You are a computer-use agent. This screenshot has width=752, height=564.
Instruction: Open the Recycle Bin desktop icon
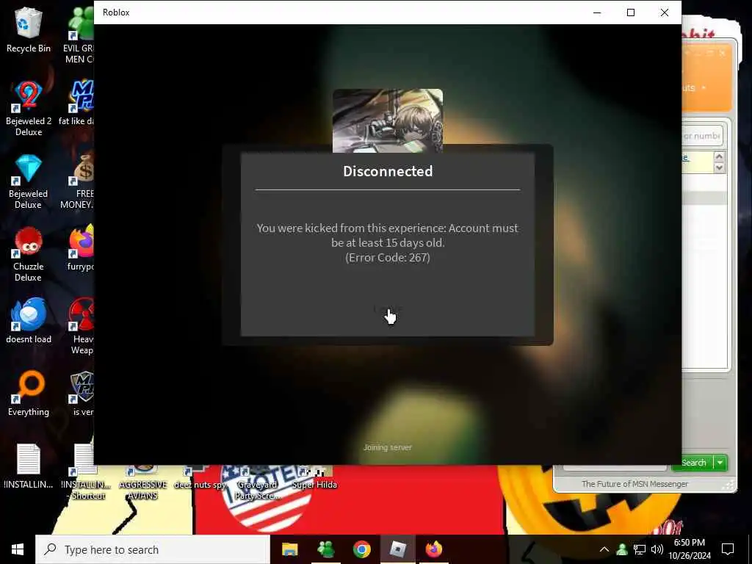[x=28, y=29]
